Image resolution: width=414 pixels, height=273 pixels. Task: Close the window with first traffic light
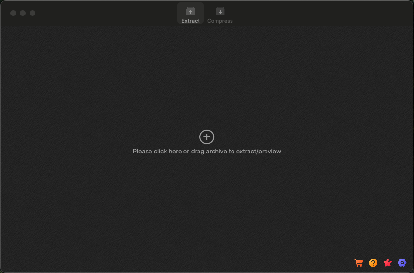[13, 13]
